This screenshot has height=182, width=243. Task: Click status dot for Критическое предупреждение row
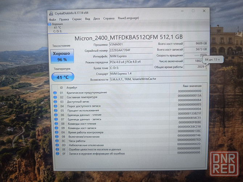coord(55,93)
